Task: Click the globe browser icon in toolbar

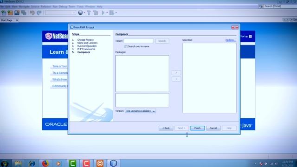Action: (x=80, y=13)
